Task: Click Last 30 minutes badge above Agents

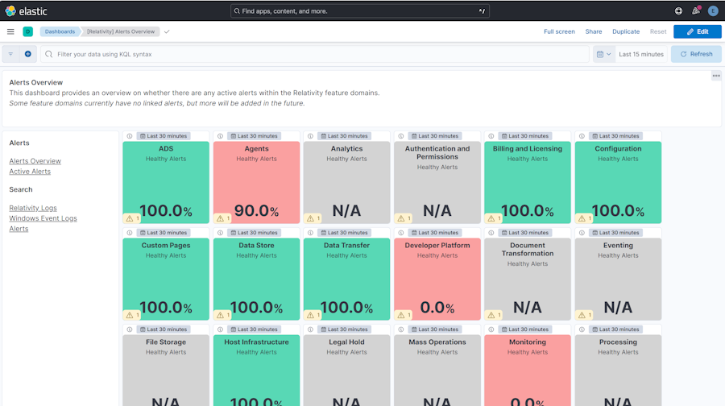Action: tap(254, 136)
